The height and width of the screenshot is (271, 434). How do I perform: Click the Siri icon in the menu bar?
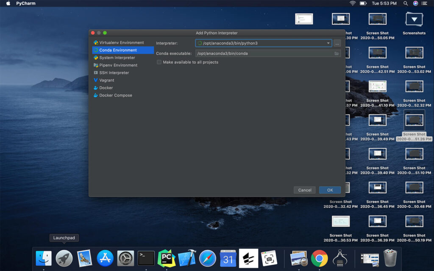415,3
